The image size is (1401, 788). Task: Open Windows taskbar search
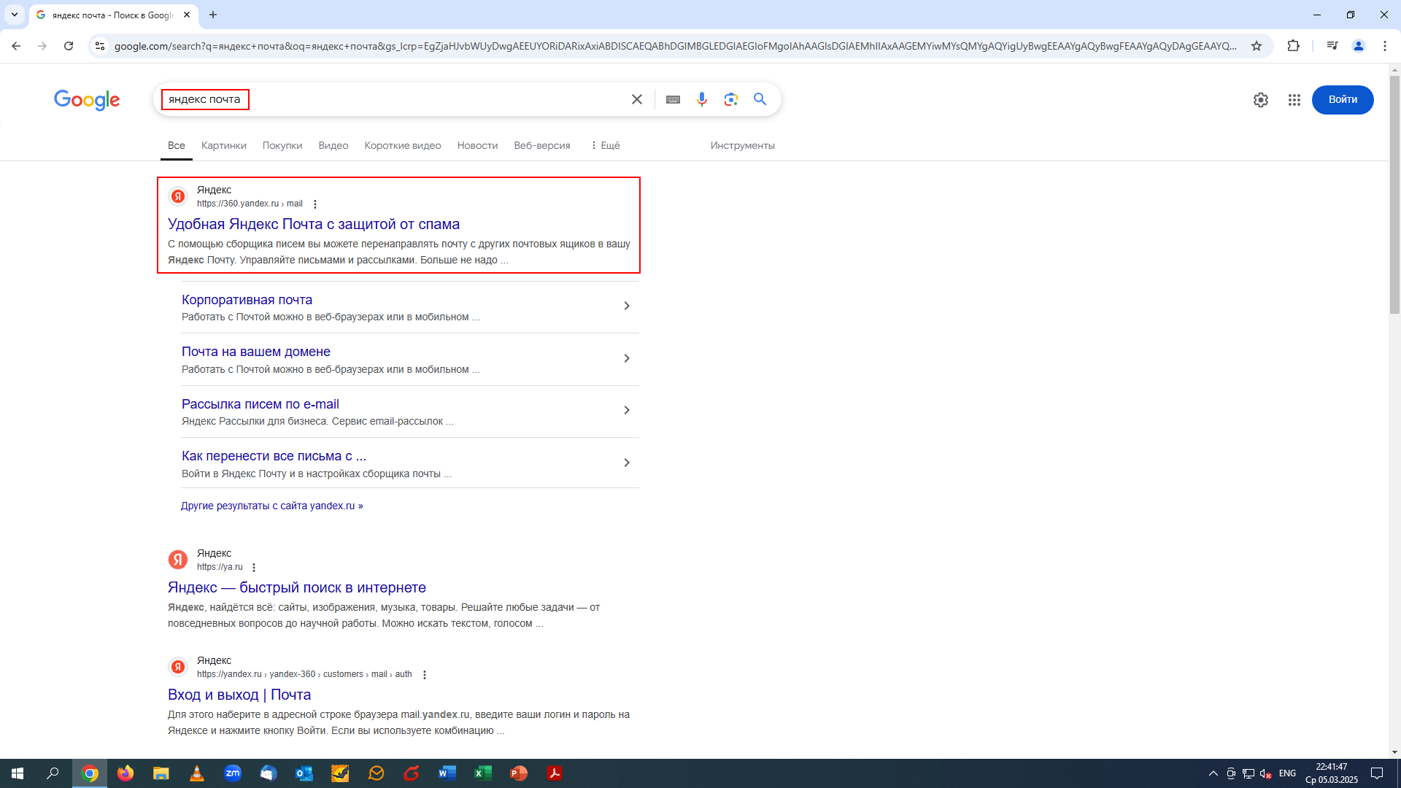(x=53, y=773)
